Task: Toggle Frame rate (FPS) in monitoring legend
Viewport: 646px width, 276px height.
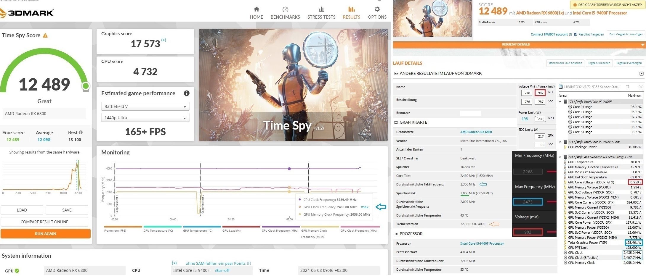Action: click(123, 229)
